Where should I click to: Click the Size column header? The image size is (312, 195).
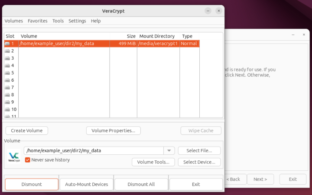point(123,36)
